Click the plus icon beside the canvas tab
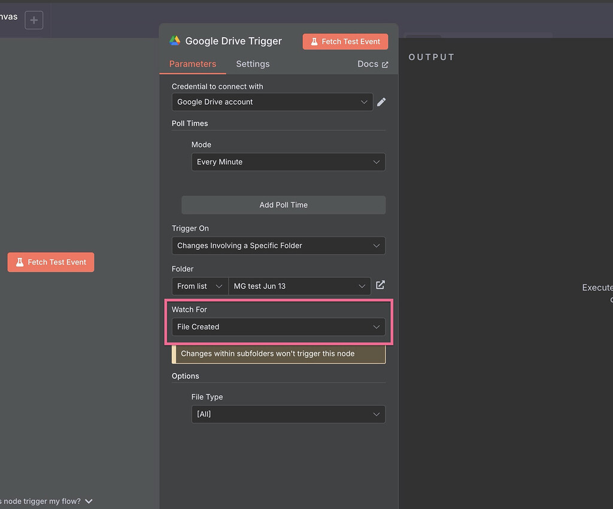613x509 pixels. pos(34,20)
